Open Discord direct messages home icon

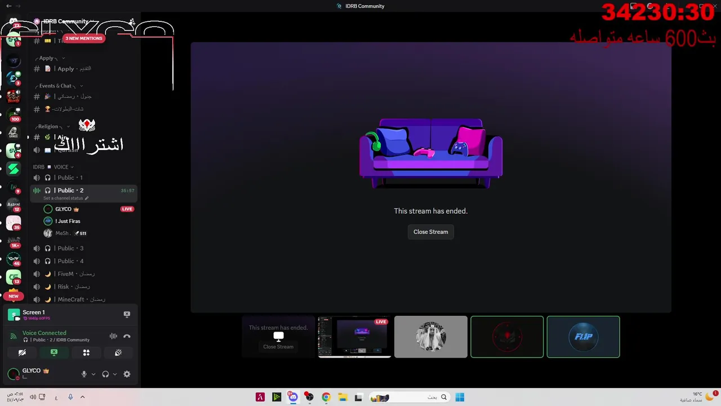[14, 22]
